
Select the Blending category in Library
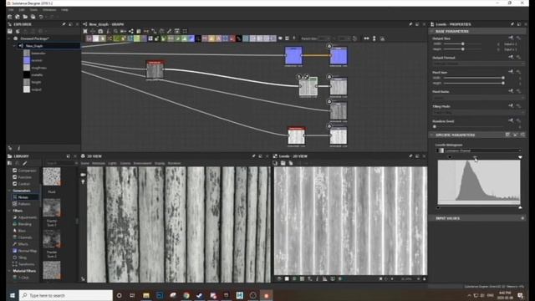pos(24,224)
